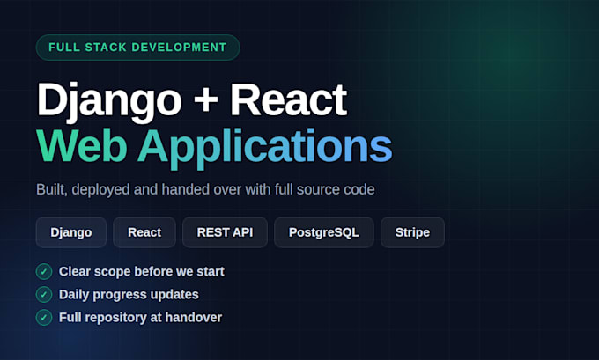599x360 pixels.
Task: Click the checkmark beside Daily progress updates
Action: coord(44,295)
